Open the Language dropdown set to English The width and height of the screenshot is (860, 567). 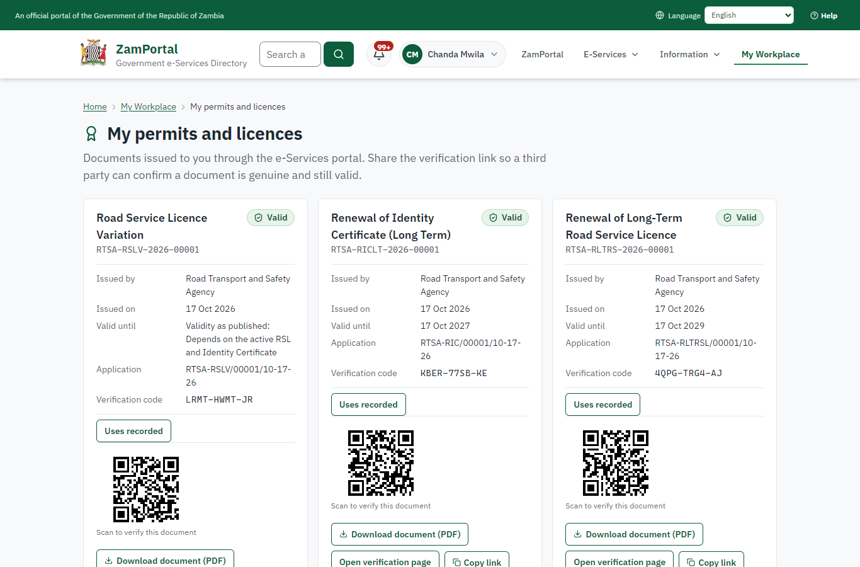(x=749, y=15)
